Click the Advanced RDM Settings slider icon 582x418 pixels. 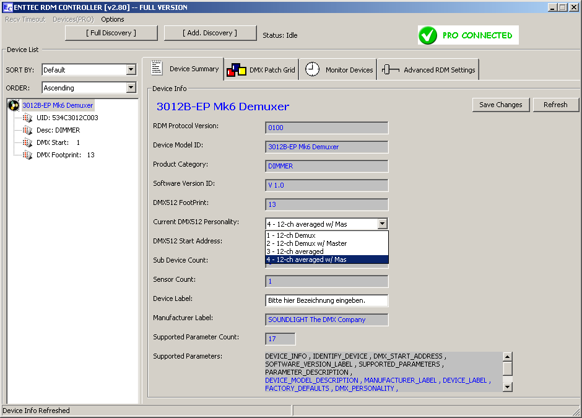coord(390,69)
